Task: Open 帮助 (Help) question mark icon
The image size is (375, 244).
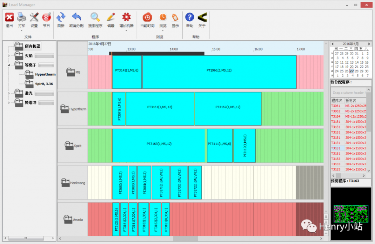Action: pos(189,17)
